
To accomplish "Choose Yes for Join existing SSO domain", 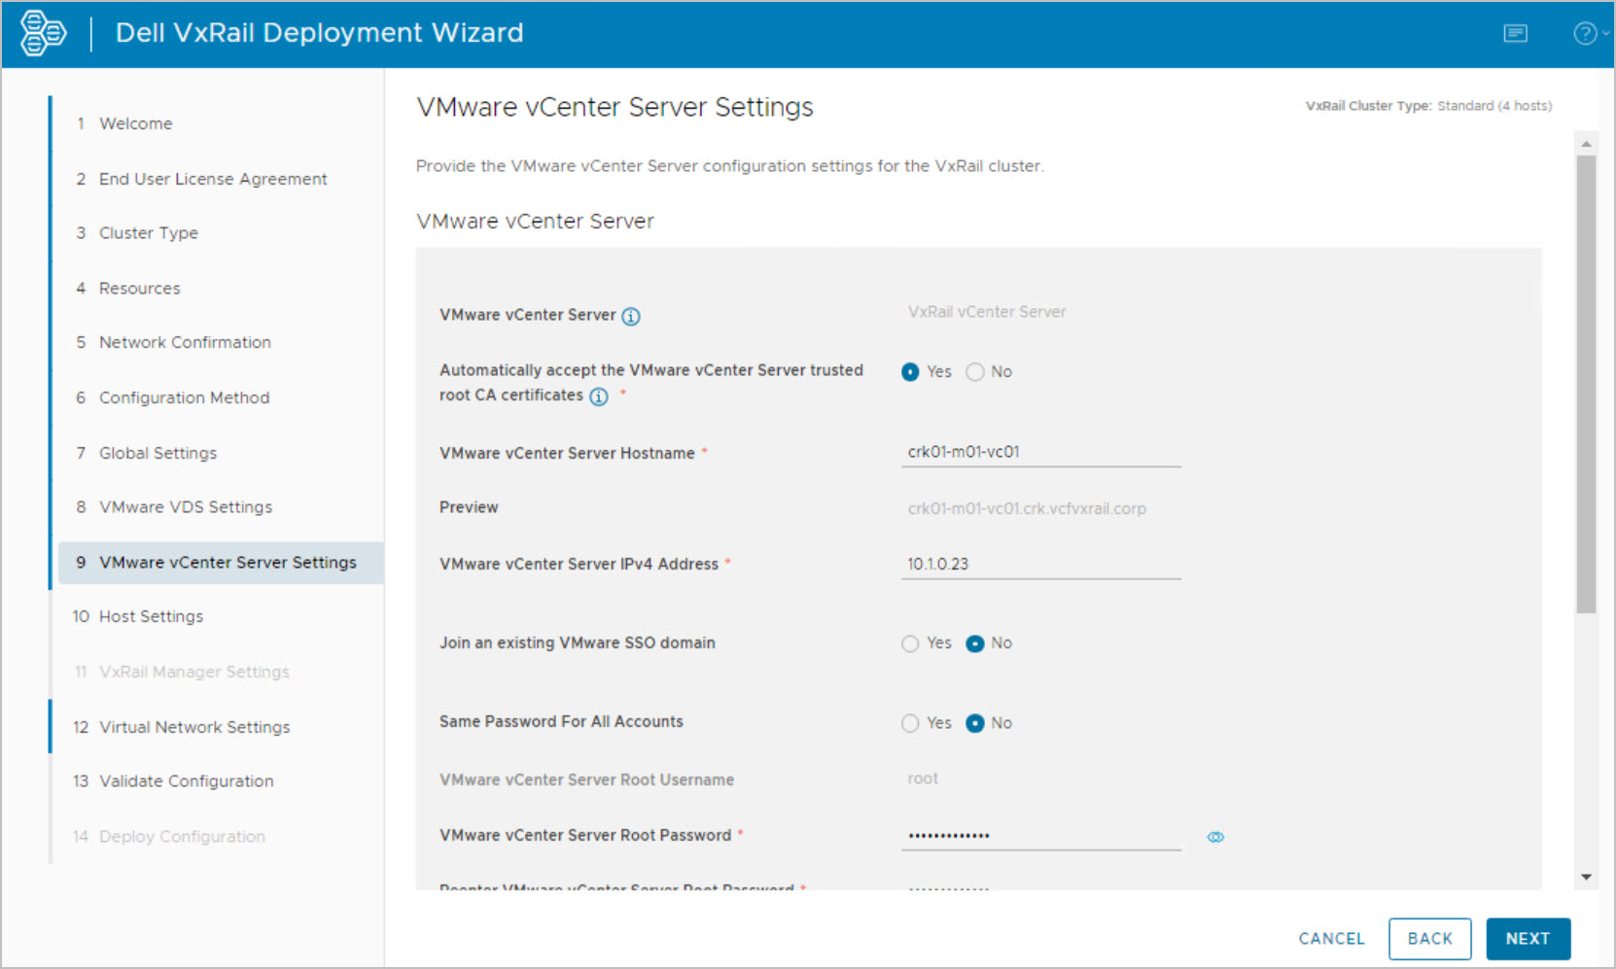I will point(910,644).
